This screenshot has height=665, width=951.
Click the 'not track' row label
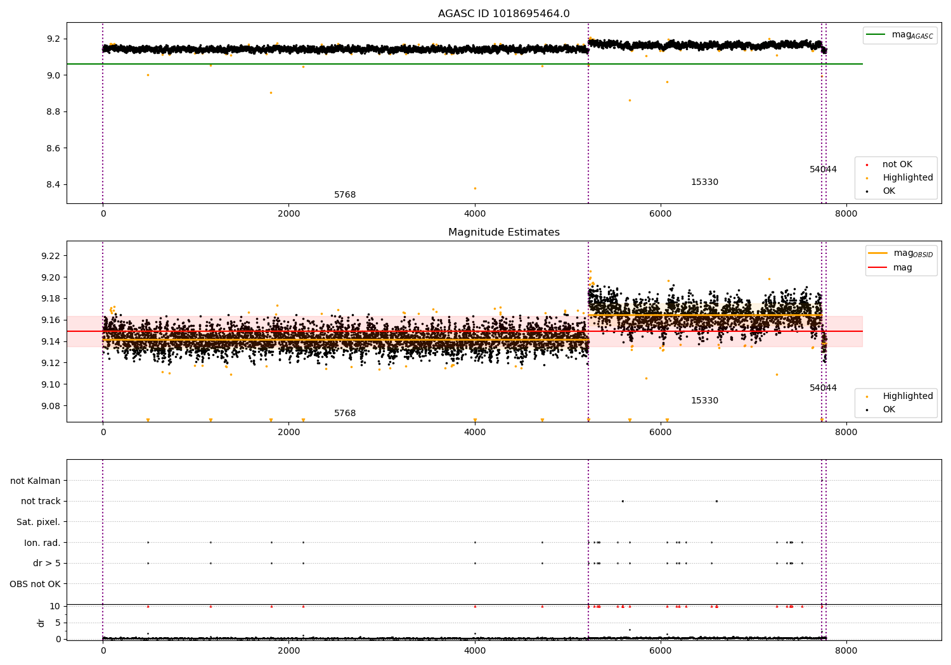click(x=41, y=502)
